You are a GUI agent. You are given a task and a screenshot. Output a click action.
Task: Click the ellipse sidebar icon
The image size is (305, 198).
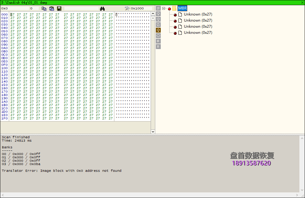158,36
